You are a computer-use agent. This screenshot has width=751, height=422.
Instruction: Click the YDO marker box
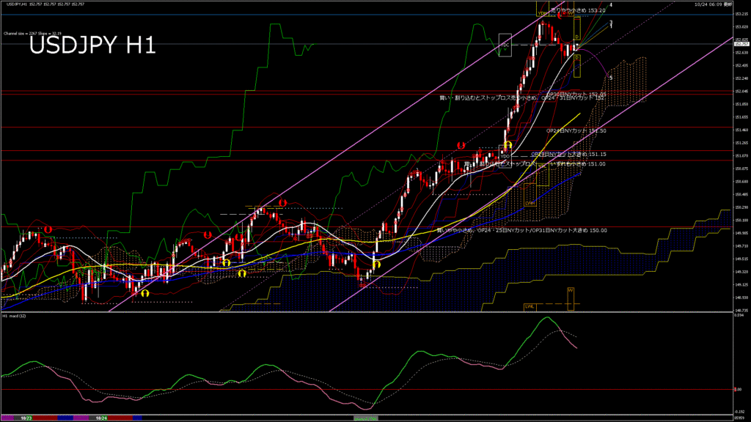[x=505, y=157]
